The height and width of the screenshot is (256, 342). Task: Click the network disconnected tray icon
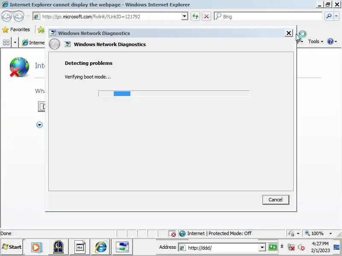tap(291, 247)
